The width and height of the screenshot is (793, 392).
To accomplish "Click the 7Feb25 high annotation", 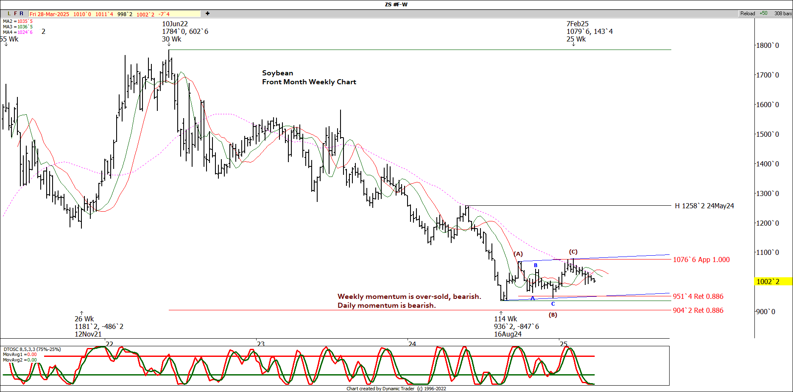I will coord(589,31).
